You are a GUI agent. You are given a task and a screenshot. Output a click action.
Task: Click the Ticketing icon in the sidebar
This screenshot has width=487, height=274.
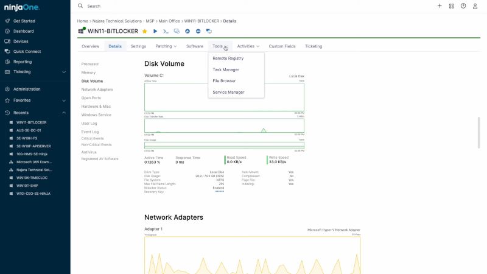pos(7,72)
